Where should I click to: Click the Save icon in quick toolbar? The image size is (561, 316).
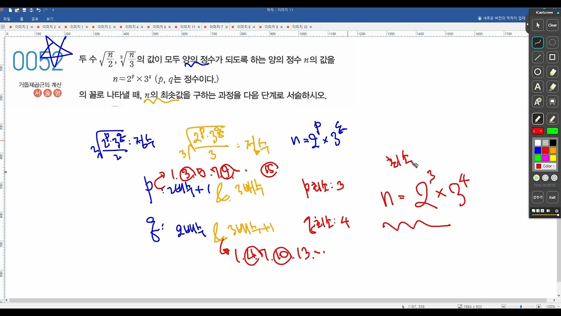[x=25, y=10]
